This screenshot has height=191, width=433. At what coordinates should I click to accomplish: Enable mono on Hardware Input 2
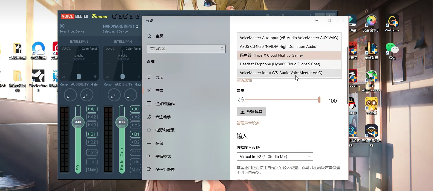coord(136,152)
